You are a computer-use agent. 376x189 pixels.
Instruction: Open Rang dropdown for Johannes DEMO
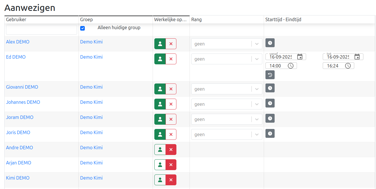257,104
